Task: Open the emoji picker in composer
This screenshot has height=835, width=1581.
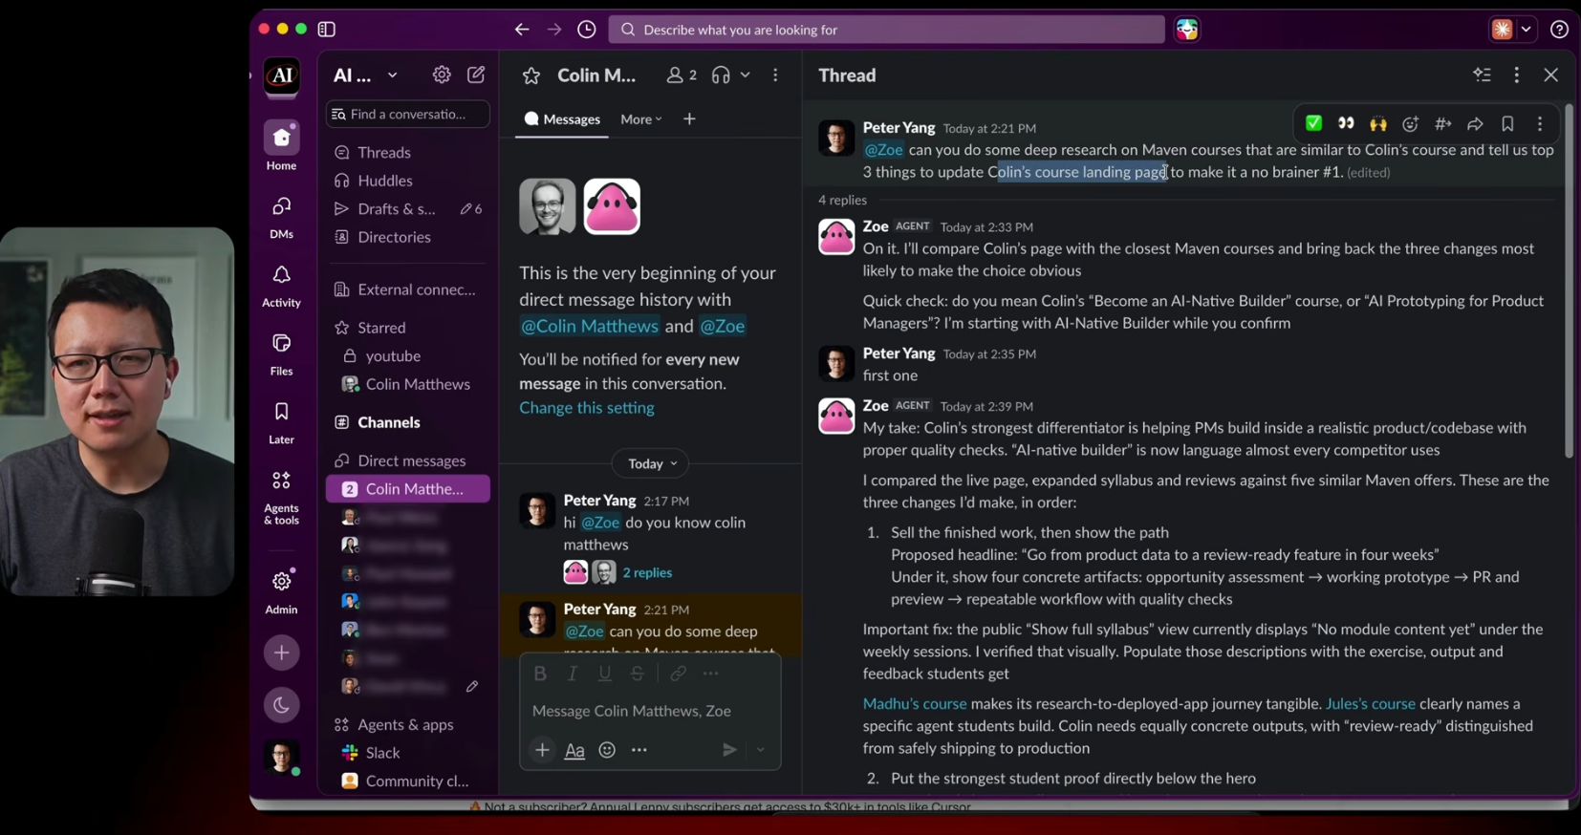Action: click(607, 751)
